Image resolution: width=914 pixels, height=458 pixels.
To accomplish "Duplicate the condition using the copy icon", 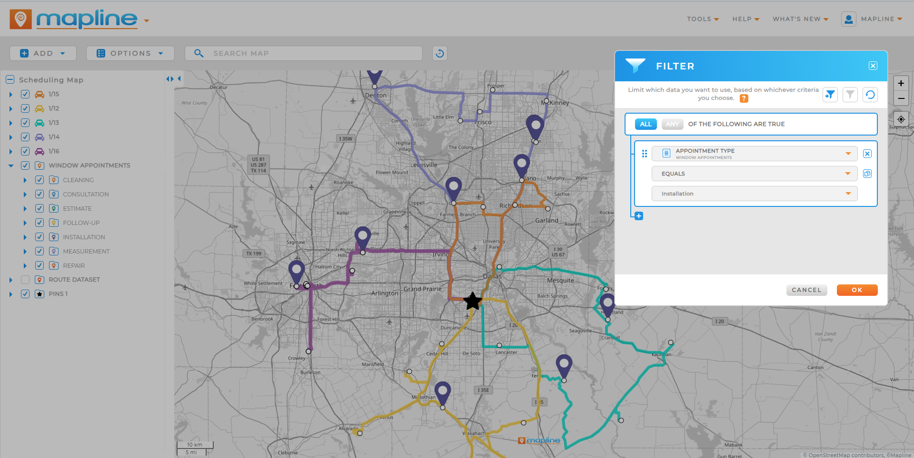I will [x=867, y=174].
